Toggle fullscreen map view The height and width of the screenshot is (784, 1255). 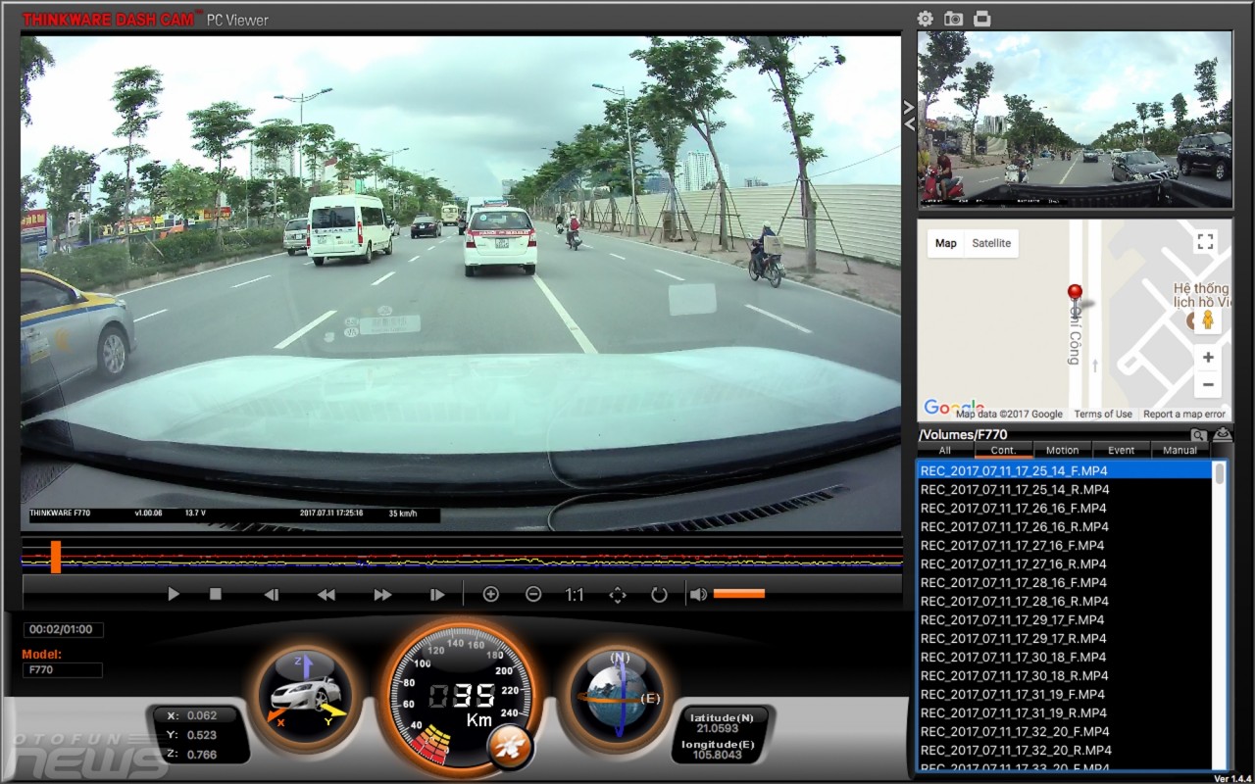point(1206,241)
